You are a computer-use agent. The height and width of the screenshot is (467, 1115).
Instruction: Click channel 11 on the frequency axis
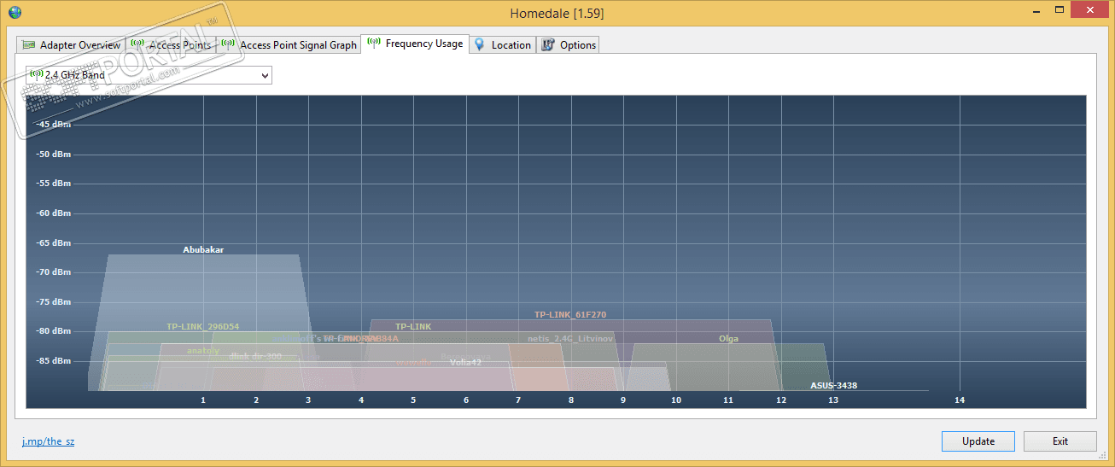[x=728, y=400]
